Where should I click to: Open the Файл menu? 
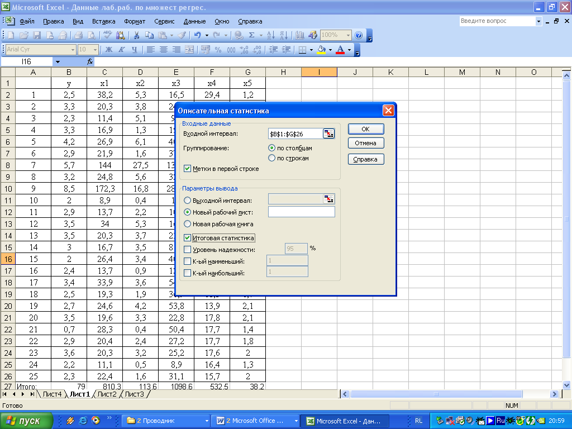click(27, 21)
